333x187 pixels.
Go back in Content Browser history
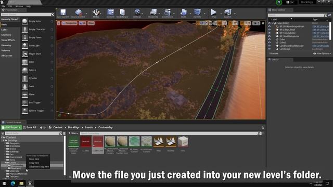41,128
